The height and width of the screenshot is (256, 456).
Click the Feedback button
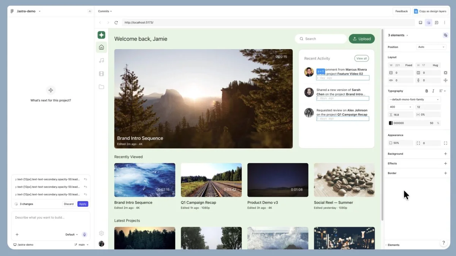pos(401,11)
